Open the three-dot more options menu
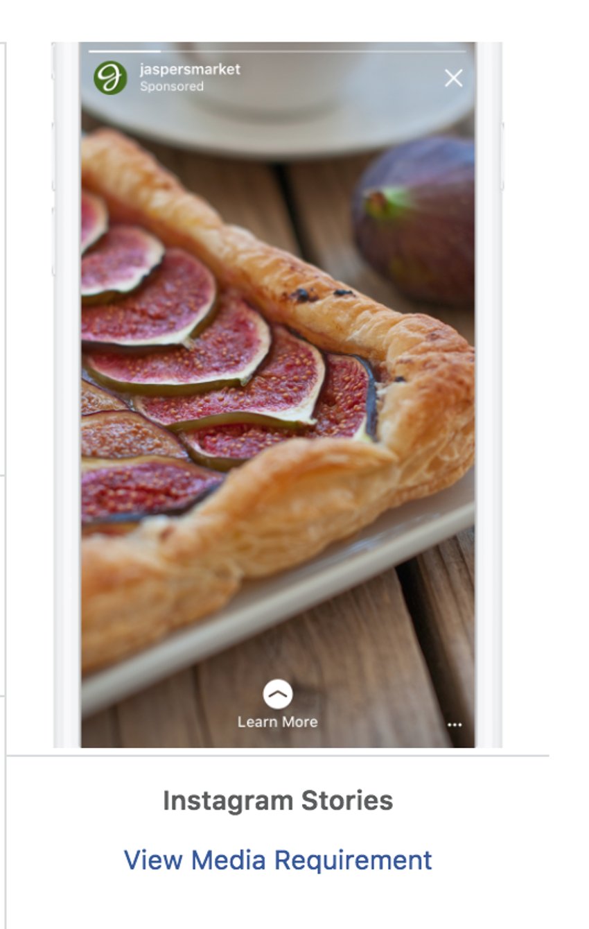This screenshot has width=589, height=929. [x=455, y=724]
